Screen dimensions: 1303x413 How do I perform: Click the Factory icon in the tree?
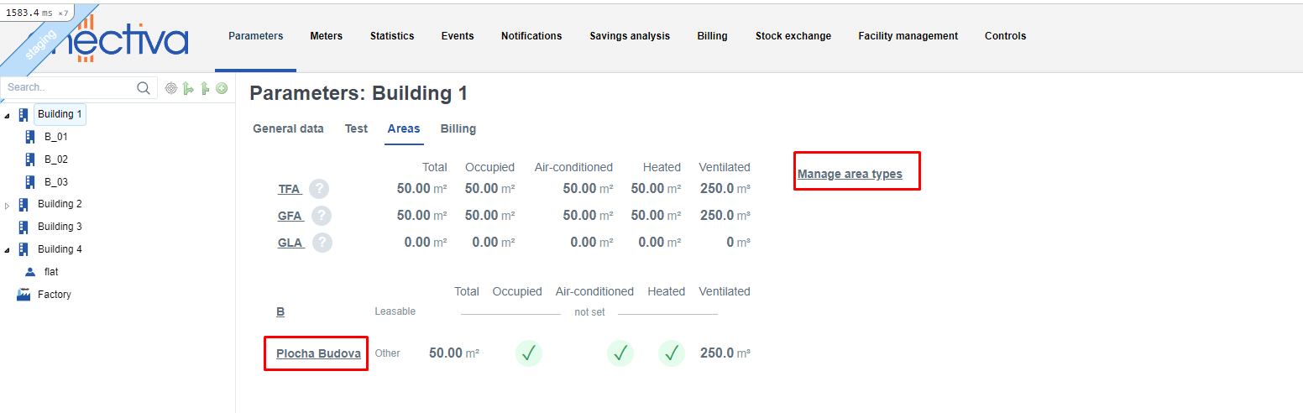coord(24,295)
